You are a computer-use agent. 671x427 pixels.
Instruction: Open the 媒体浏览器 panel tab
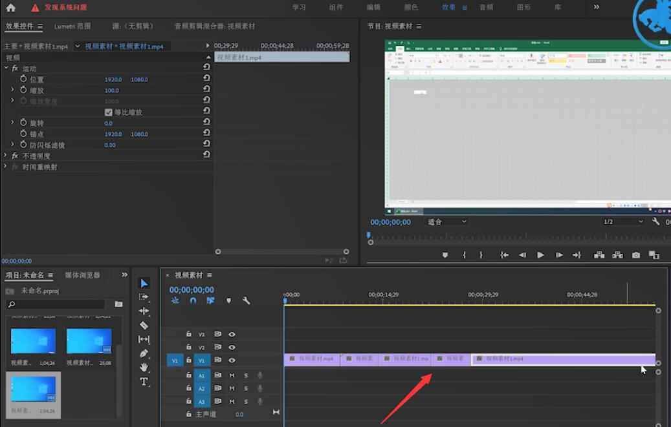click(82, 275)
